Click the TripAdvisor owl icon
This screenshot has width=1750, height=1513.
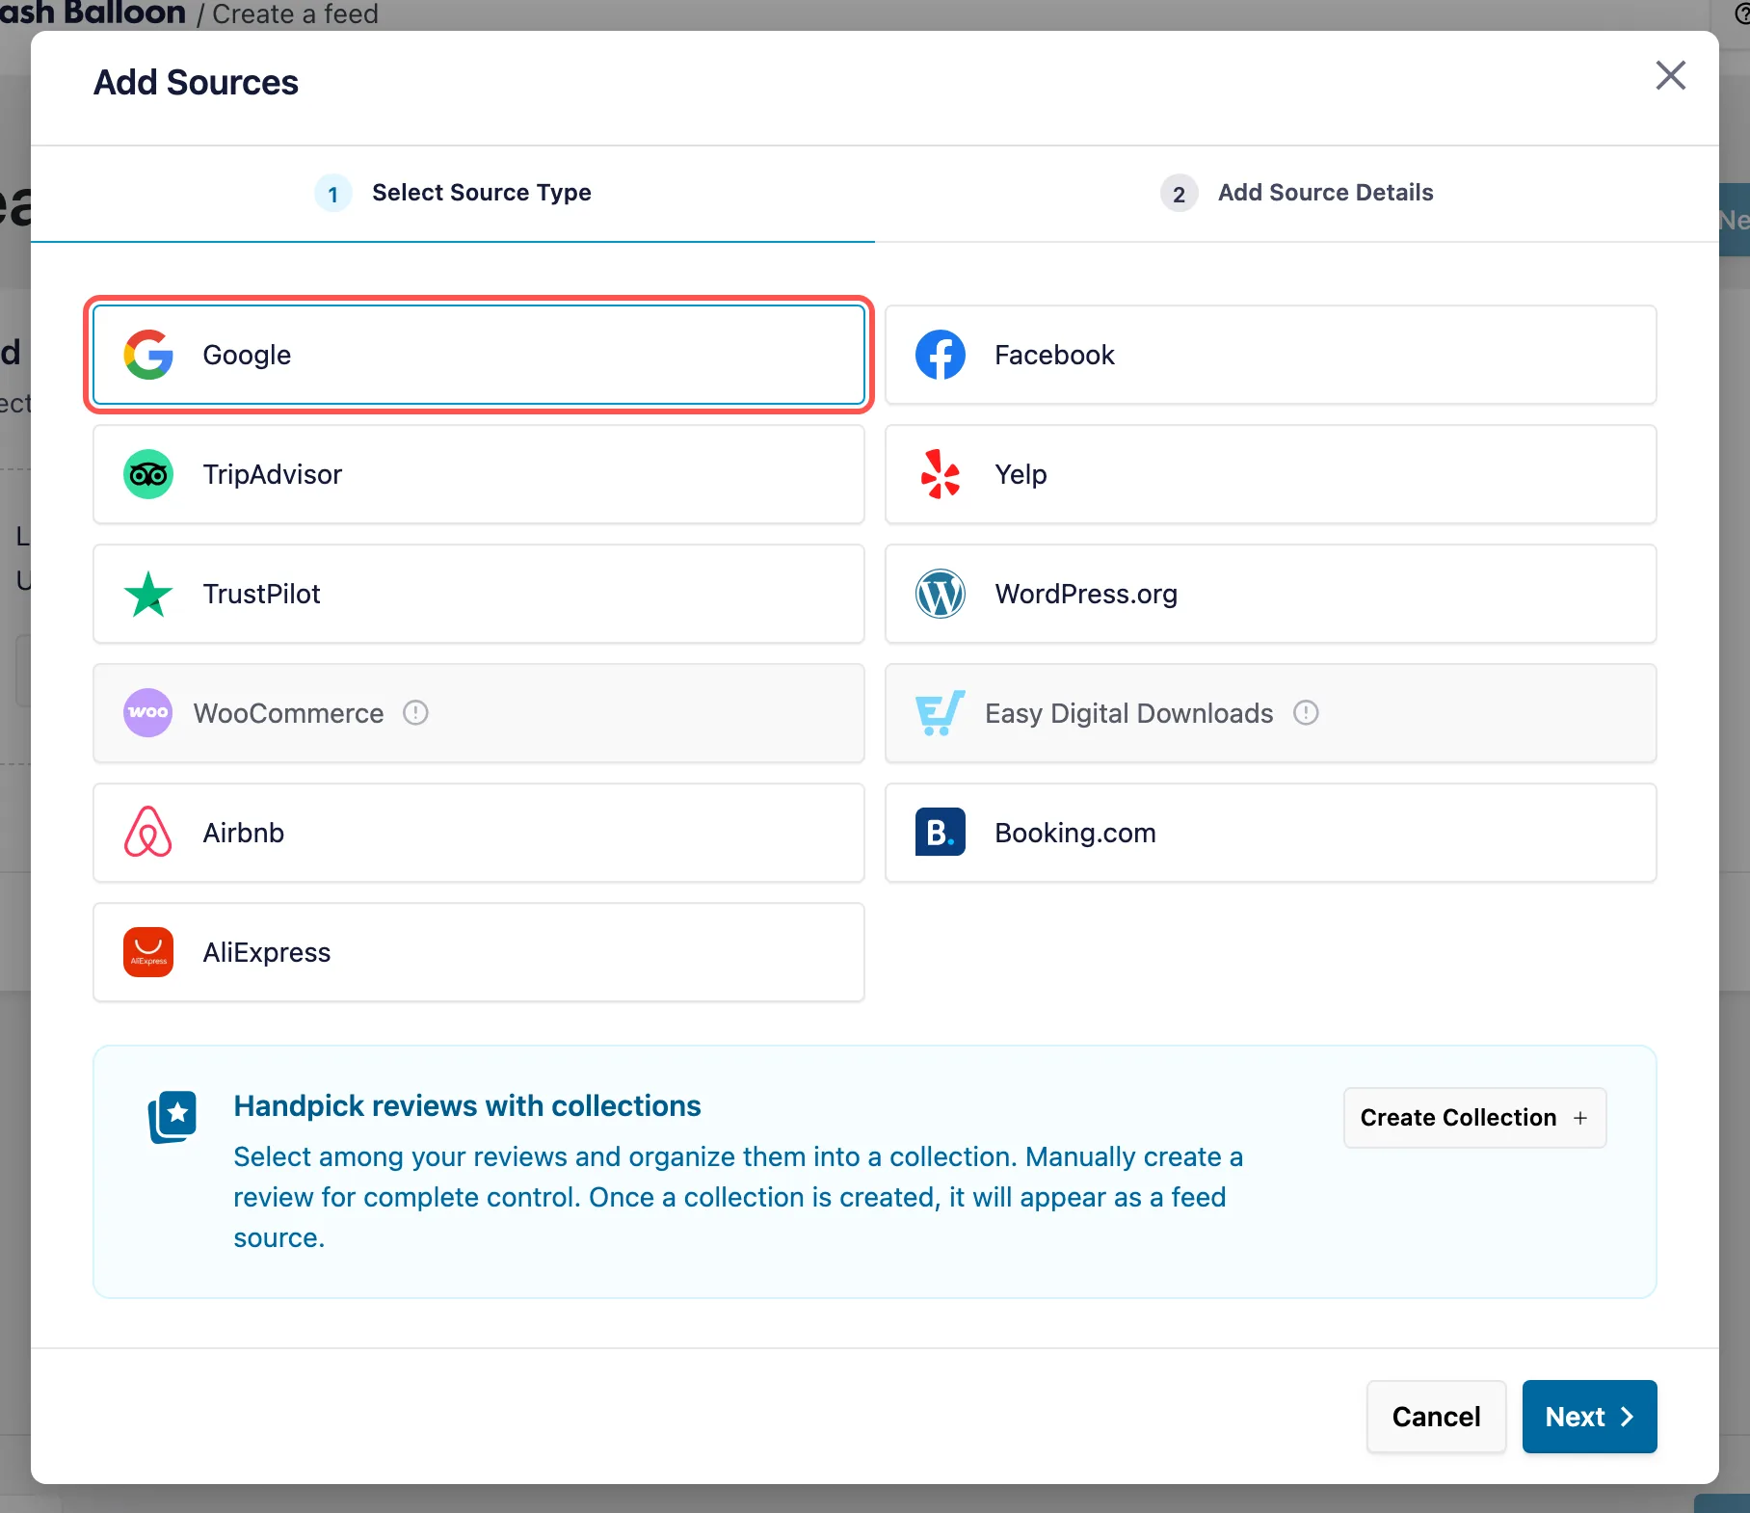148,474
